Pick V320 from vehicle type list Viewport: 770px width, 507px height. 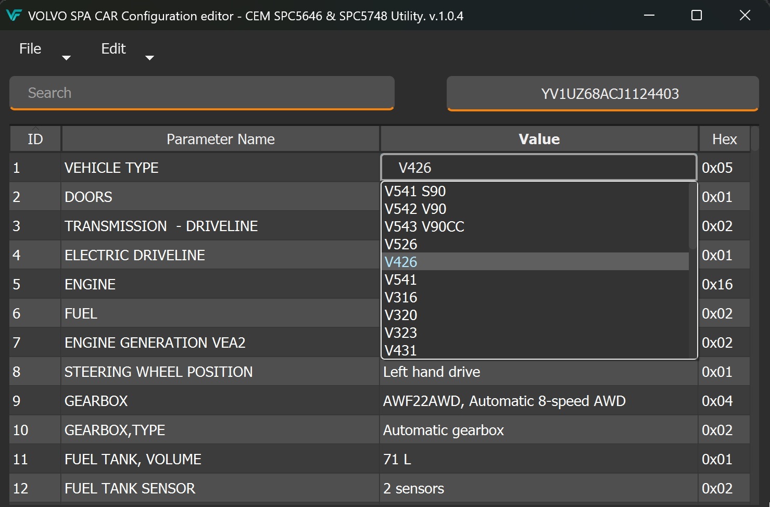[535, 315]
